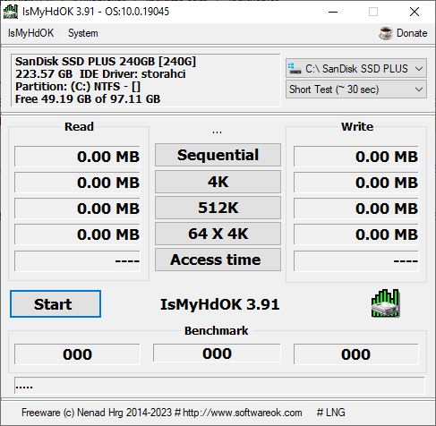Select the 64 X 4K write result field
Viewport: 436px width, 426px height.
(x=356, y=234)
